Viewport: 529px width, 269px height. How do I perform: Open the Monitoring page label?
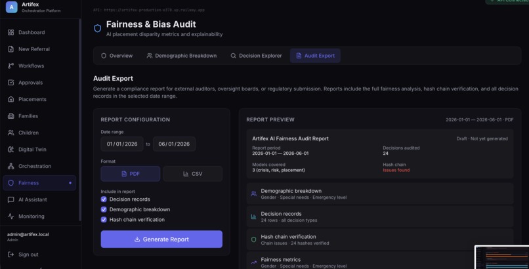click(x=32, y=217)
